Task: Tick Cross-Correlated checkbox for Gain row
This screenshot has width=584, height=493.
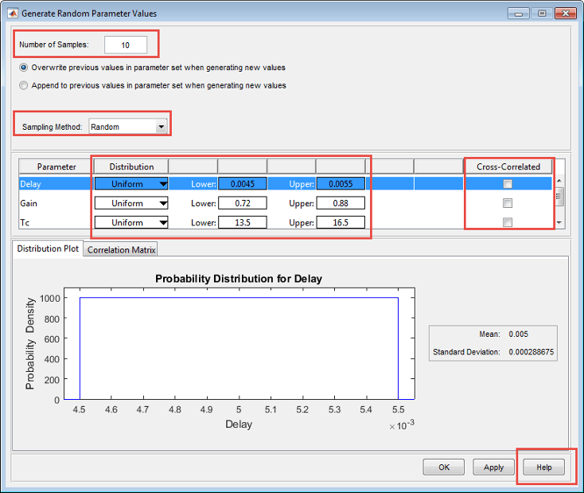Action: click(508, 203)
